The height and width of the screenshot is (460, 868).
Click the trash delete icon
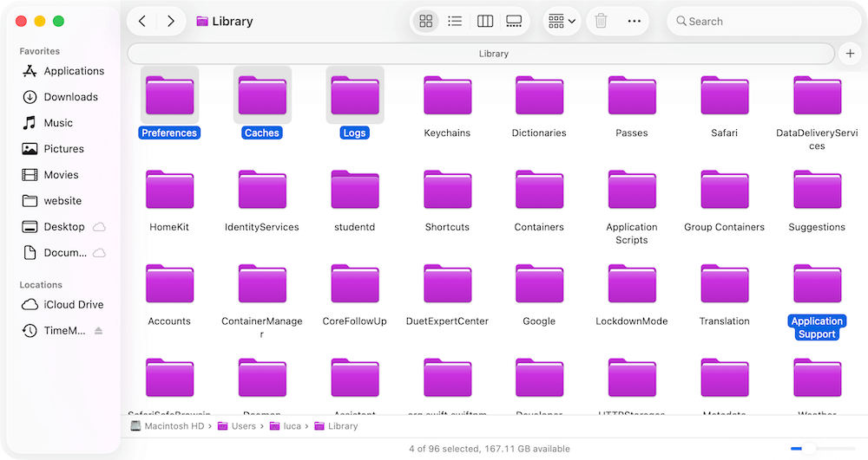601,22
